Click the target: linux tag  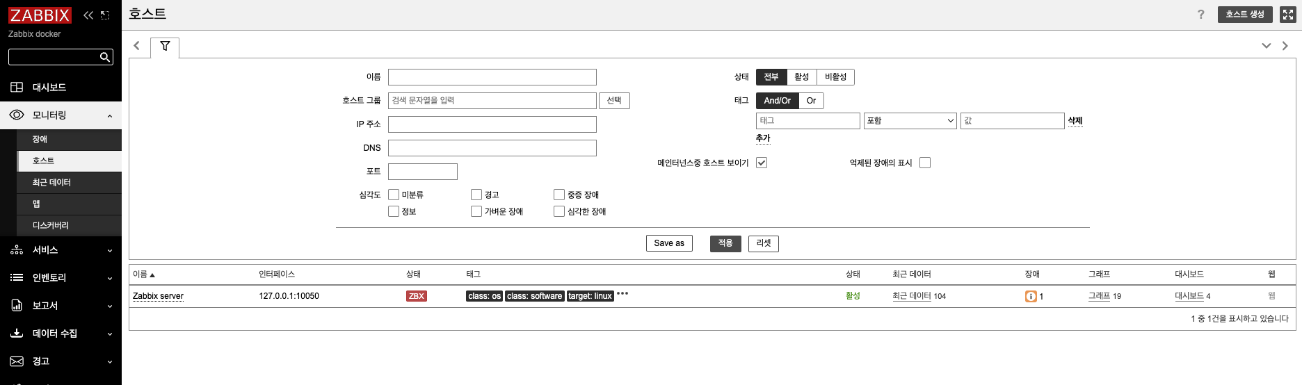pyautogui.click(x=590, y=296)
